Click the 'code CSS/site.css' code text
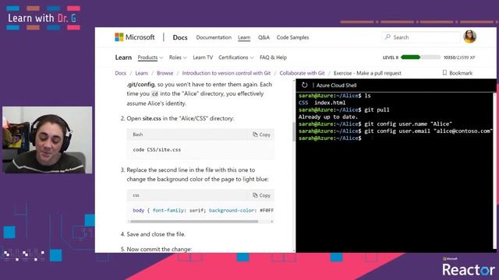This screenshot has height=280, width=499. click(157, 149)
